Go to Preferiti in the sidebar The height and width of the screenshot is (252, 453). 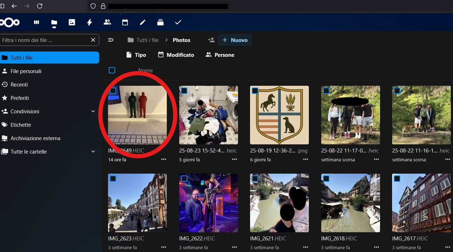coord(20,98)
